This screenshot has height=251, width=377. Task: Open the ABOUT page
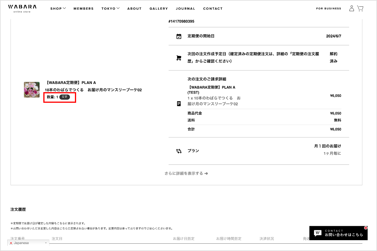134,8
